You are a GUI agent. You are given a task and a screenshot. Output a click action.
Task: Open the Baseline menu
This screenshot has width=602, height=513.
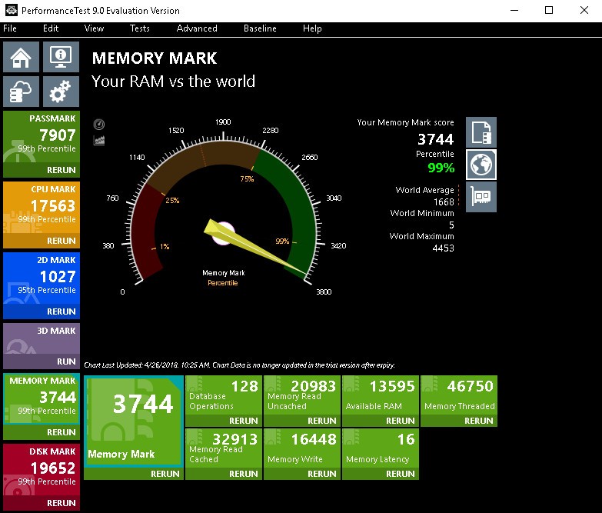click(260, 28)
